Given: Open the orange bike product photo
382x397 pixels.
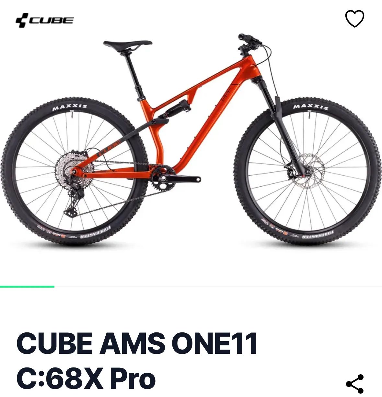Looking at the screenshot, I should pyautogui.click(x=191, y=140).
